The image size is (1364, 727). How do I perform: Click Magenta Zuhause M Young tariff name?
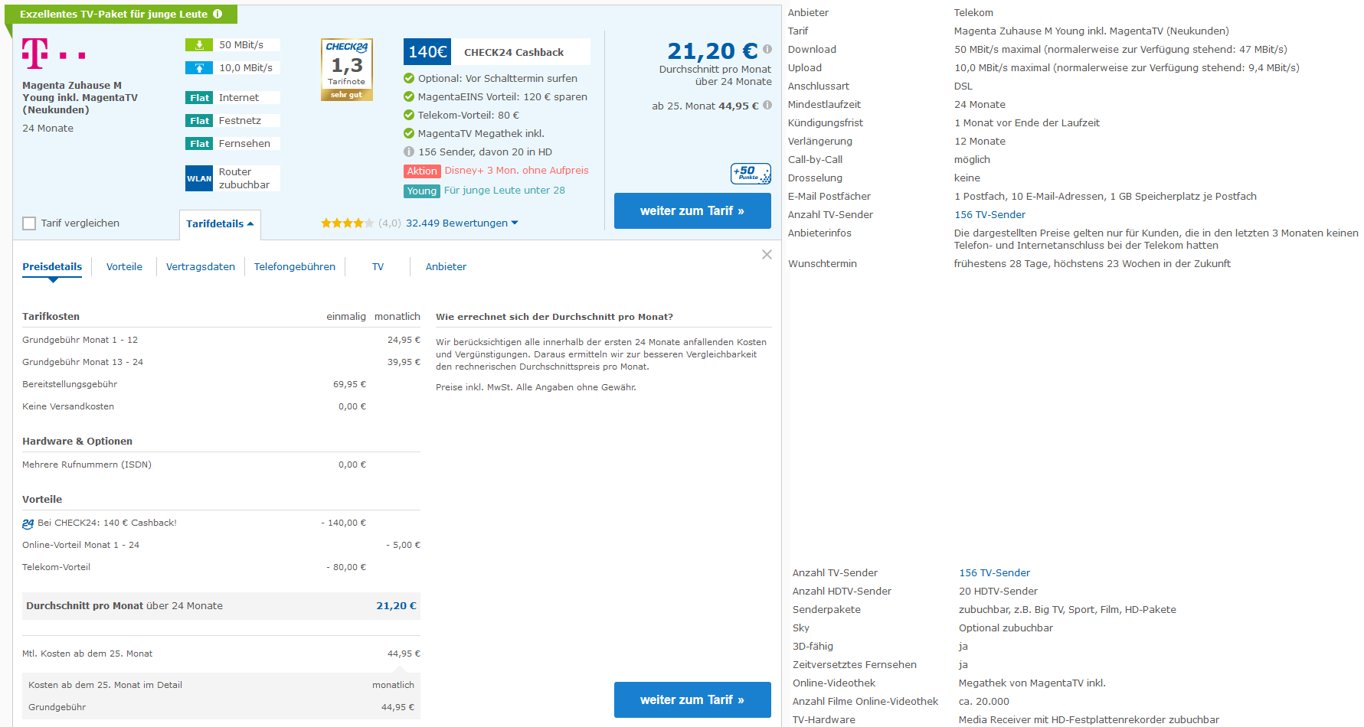(80, 98)
